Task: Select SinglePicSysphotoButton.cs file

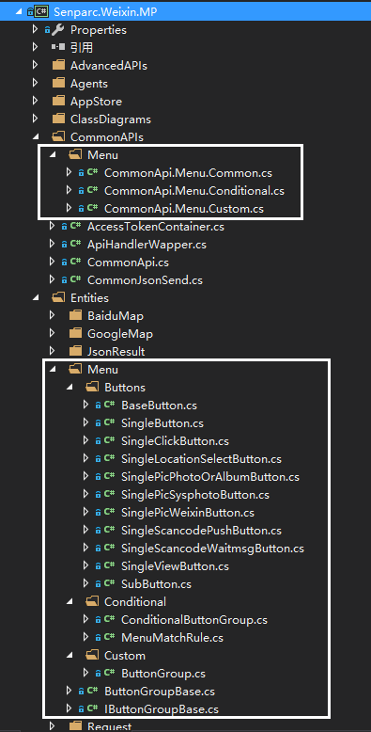Action: (195, 495)
